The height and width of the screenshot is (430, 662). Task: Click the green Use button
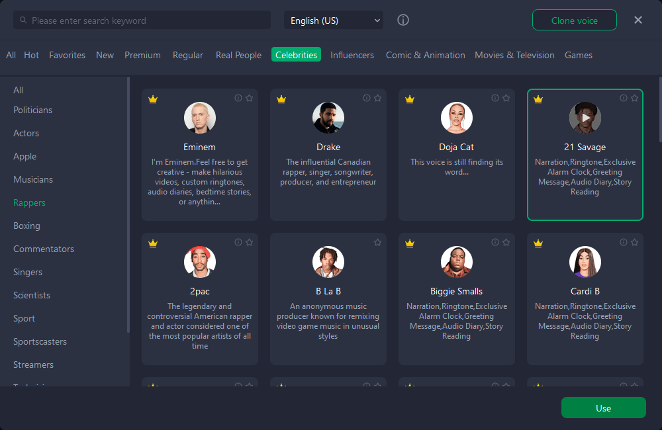coord(603,408)
